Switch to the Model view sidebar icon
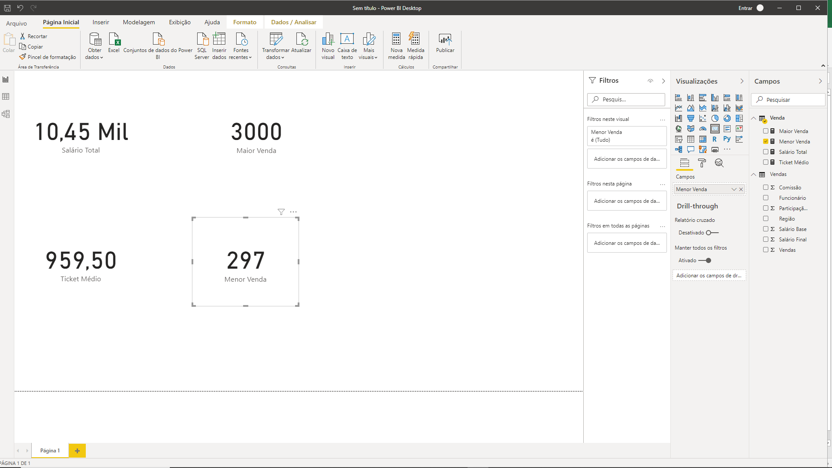 tap(6, 114)
